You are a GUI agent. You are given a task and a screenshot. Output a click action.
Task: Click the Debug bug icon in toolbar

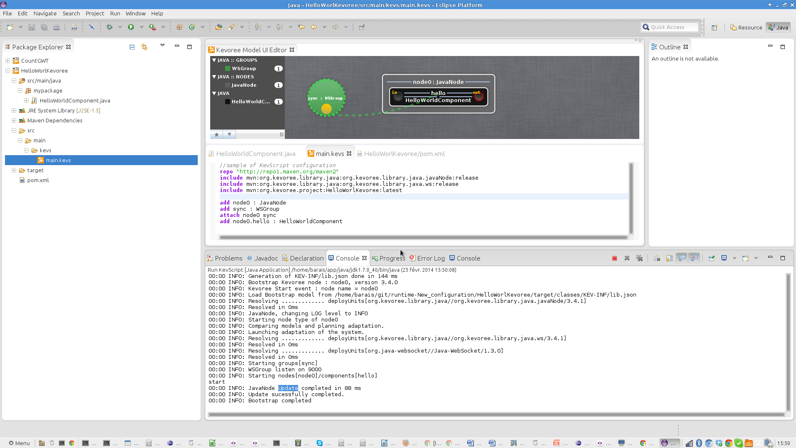[109, 27]
